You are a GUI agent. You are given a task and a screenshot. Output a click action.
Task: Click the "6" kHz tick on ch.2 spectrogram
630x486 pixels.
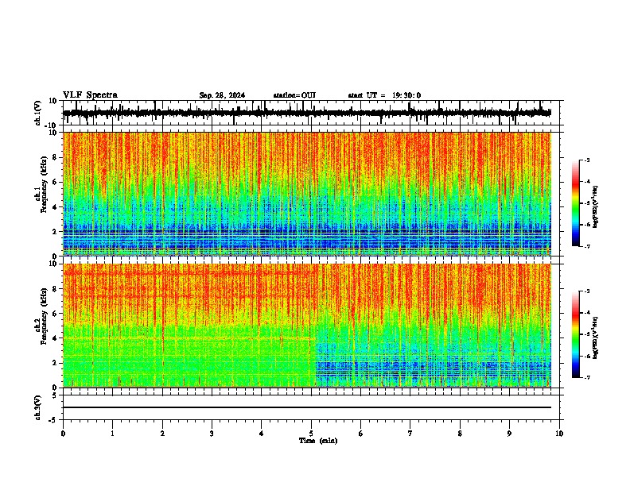tap(54, 314)
